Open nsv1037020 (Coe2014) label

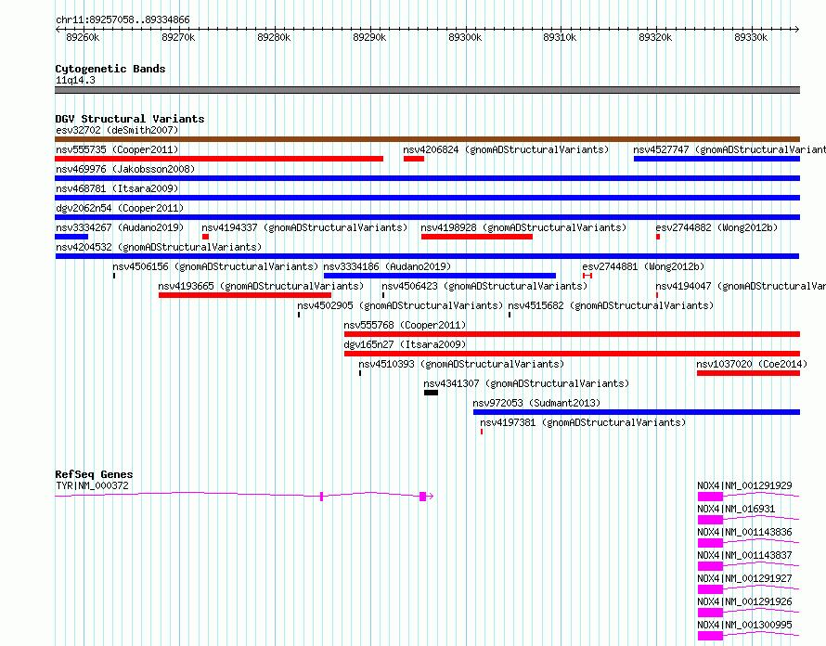[x=752, y=364]
